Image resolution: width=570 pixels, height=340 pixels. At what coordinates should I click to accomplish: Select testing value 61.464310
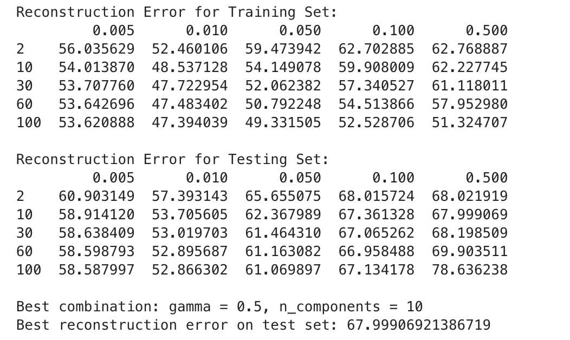283,233
